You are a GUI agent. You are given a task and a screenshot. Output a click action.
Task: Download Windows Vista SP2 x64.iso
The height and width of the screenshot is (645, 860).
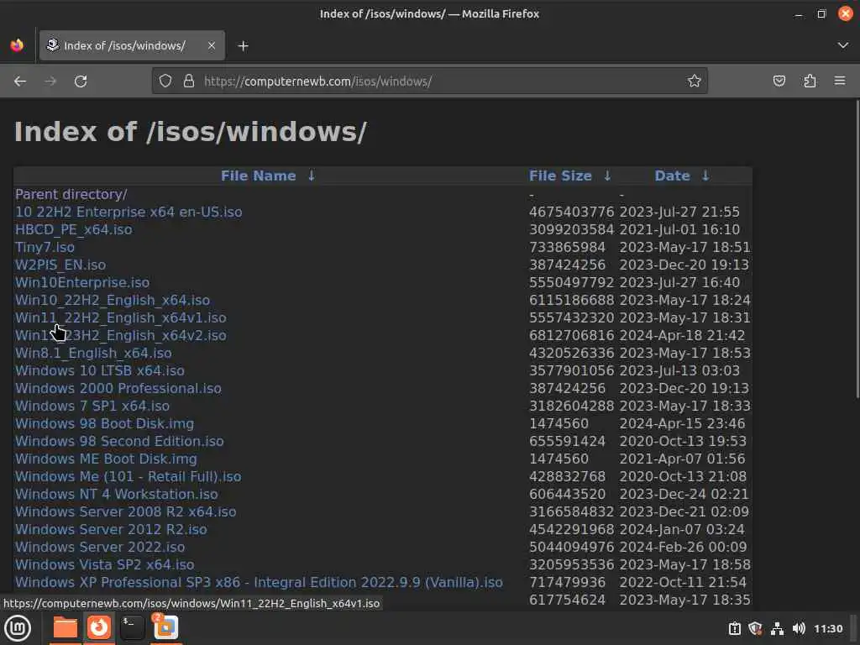coord(104,564)
